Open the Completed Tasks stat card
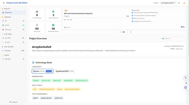 click(x=53, y=28)
